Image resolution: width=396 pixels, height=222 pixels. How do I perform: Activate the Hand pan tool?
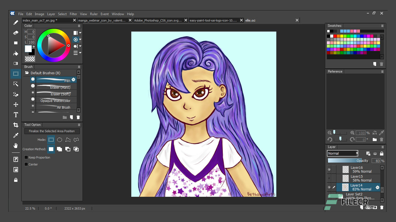pyautogui.click(x=16, y=146)
